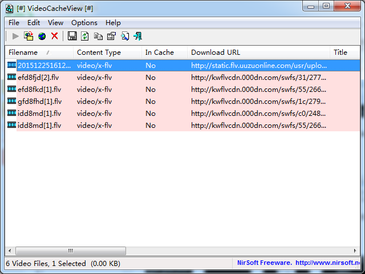The width and height of the screenshot is (365, 274).
Task: Sort by the Filename column header
Action: pos(26,53)
